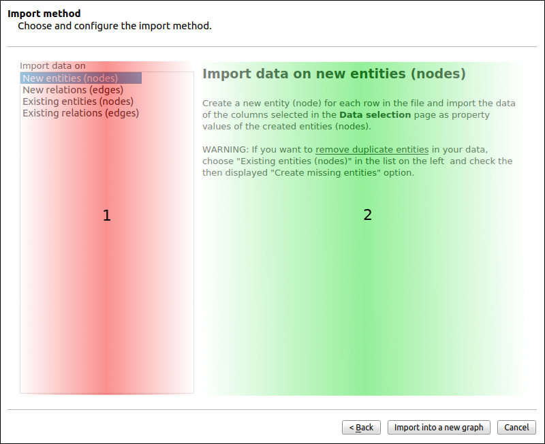Click "Choose and configure the import method" subtitle
This screenshot has height=444, width=545.
coord(114,26)
